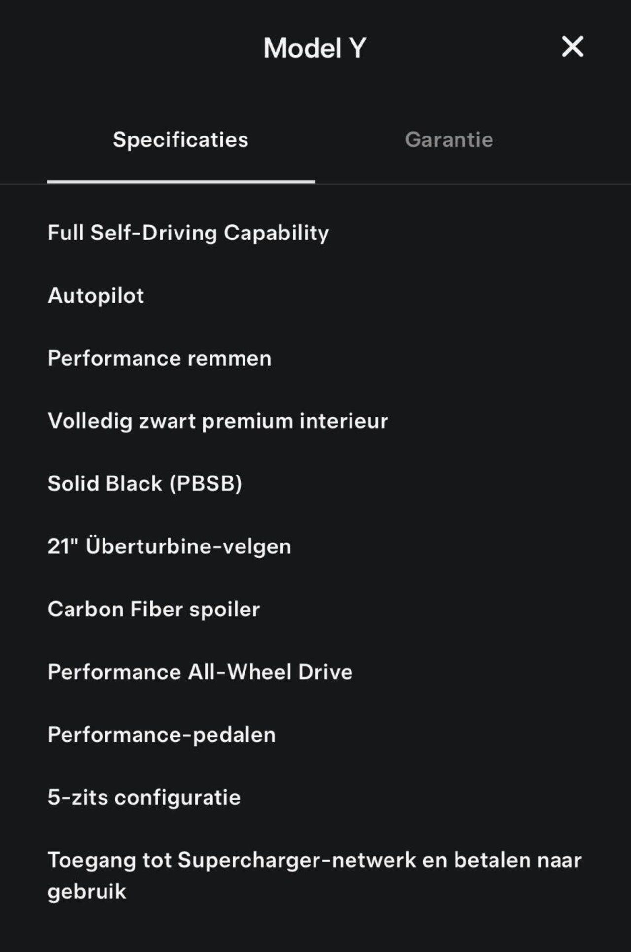
Task: Select the Autopilot specification item
Action: (96, 296)
